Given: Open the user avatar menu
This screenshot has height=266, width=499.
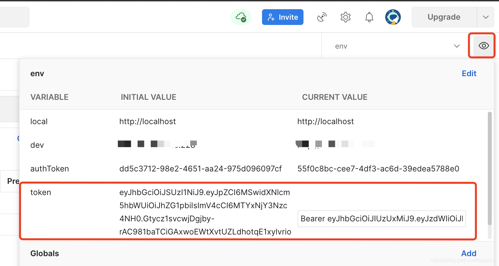Looking at the screenshot, I should (x=393, y=17).
